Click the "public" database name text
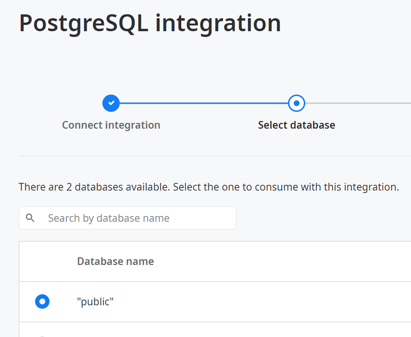This screenshot has height=337, width=411. tap(95, 301)
